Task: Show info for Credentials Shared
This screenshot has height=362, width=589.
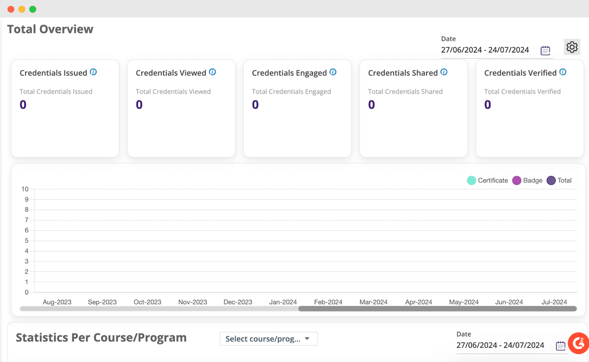Action: (444, 72)
